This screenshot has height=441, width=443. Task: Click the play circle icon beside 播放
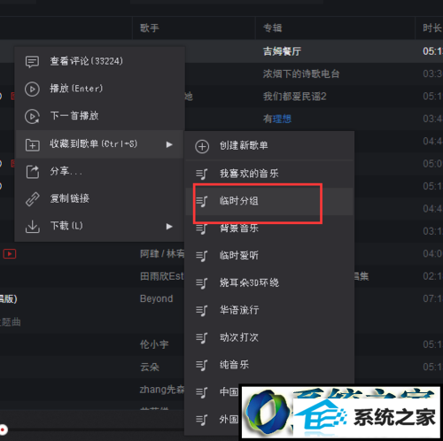click(x=32, y=89)
